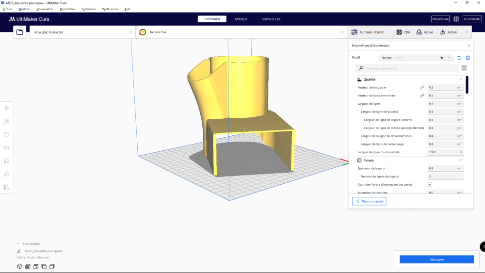The image size is (485, 273).
Task: Open the Aide menu
Action: pos(127,9)
